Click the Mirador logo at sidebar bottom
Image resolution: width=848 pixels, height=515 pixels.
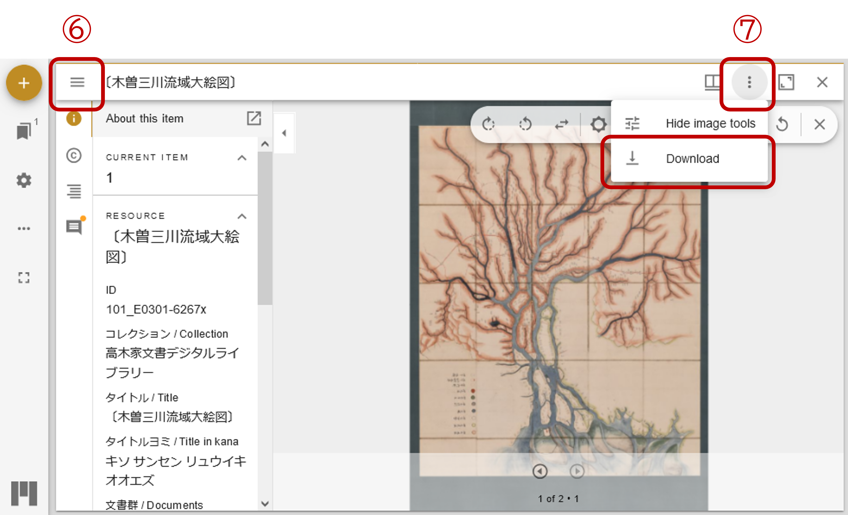(x=24, y=493)
